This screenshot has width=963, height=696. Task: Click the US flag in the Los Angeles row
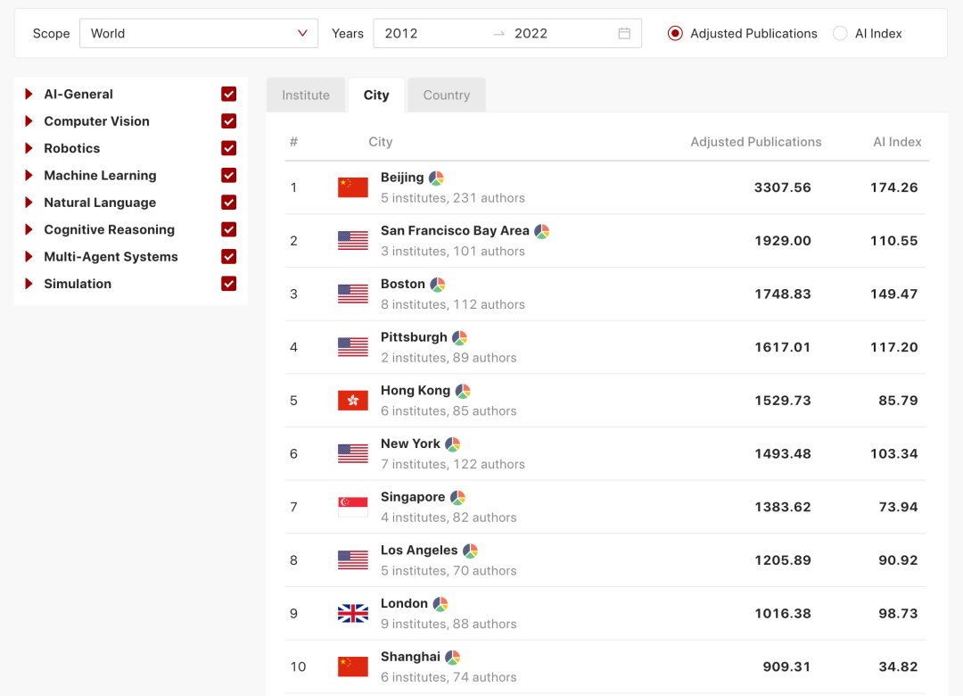tap(353, 560)
